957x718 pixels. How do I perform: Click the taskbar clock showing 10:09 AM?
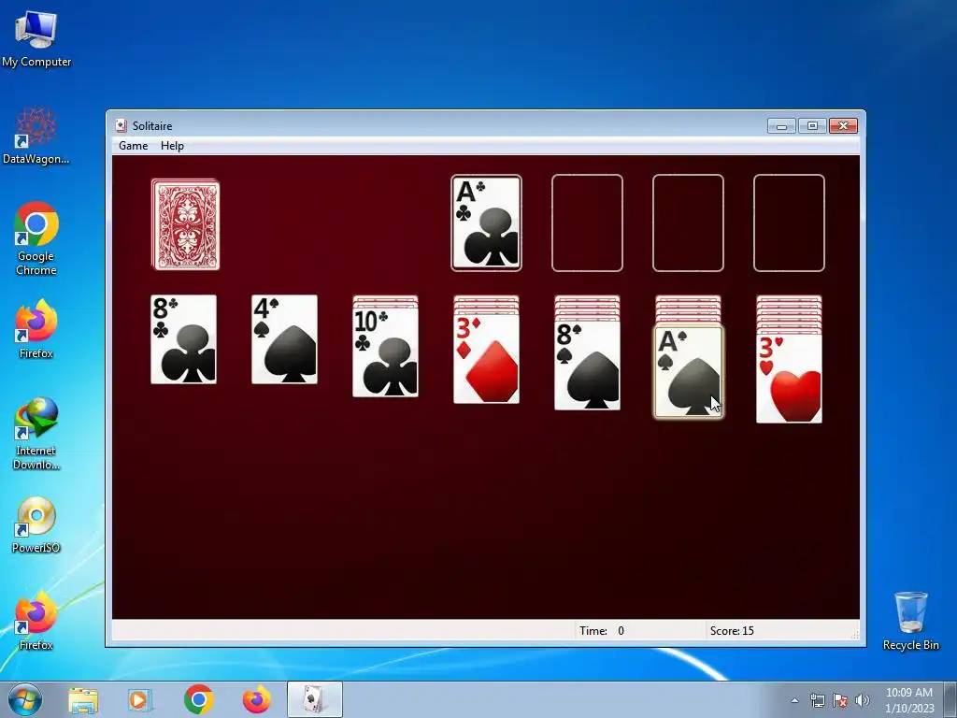coord(909,700)
